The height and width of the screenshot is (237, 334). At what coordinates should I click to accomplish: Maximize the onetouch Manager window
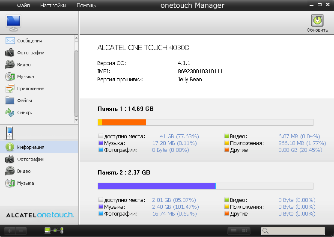(x=319, y=4)
